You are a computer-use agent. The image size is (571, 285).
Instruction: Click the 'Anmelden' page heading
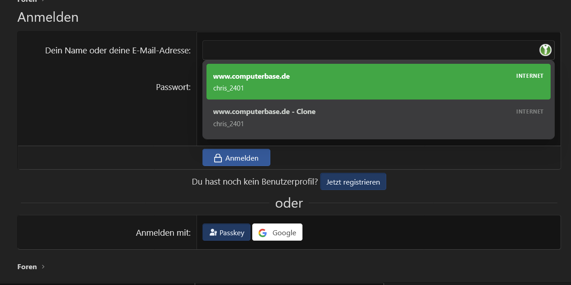coord(48,17)
